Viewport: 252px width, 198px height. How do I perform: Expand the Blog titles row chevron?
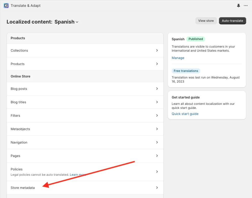coord(157,102)
